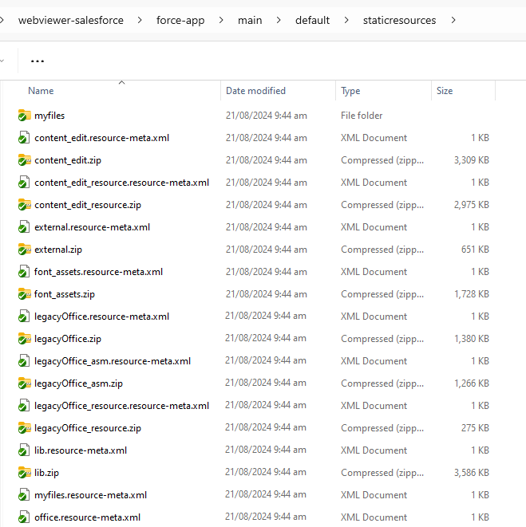This screenshot has height=527, width=526.
Task: Expand chevron after webviewer-salesforce breadcrumb
Action: point(140,20)
